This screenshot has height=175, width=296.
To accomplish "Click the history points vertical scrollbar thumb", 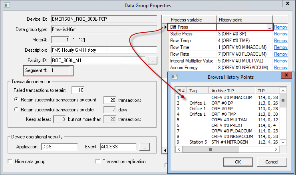I will click(x=283, y=101).
